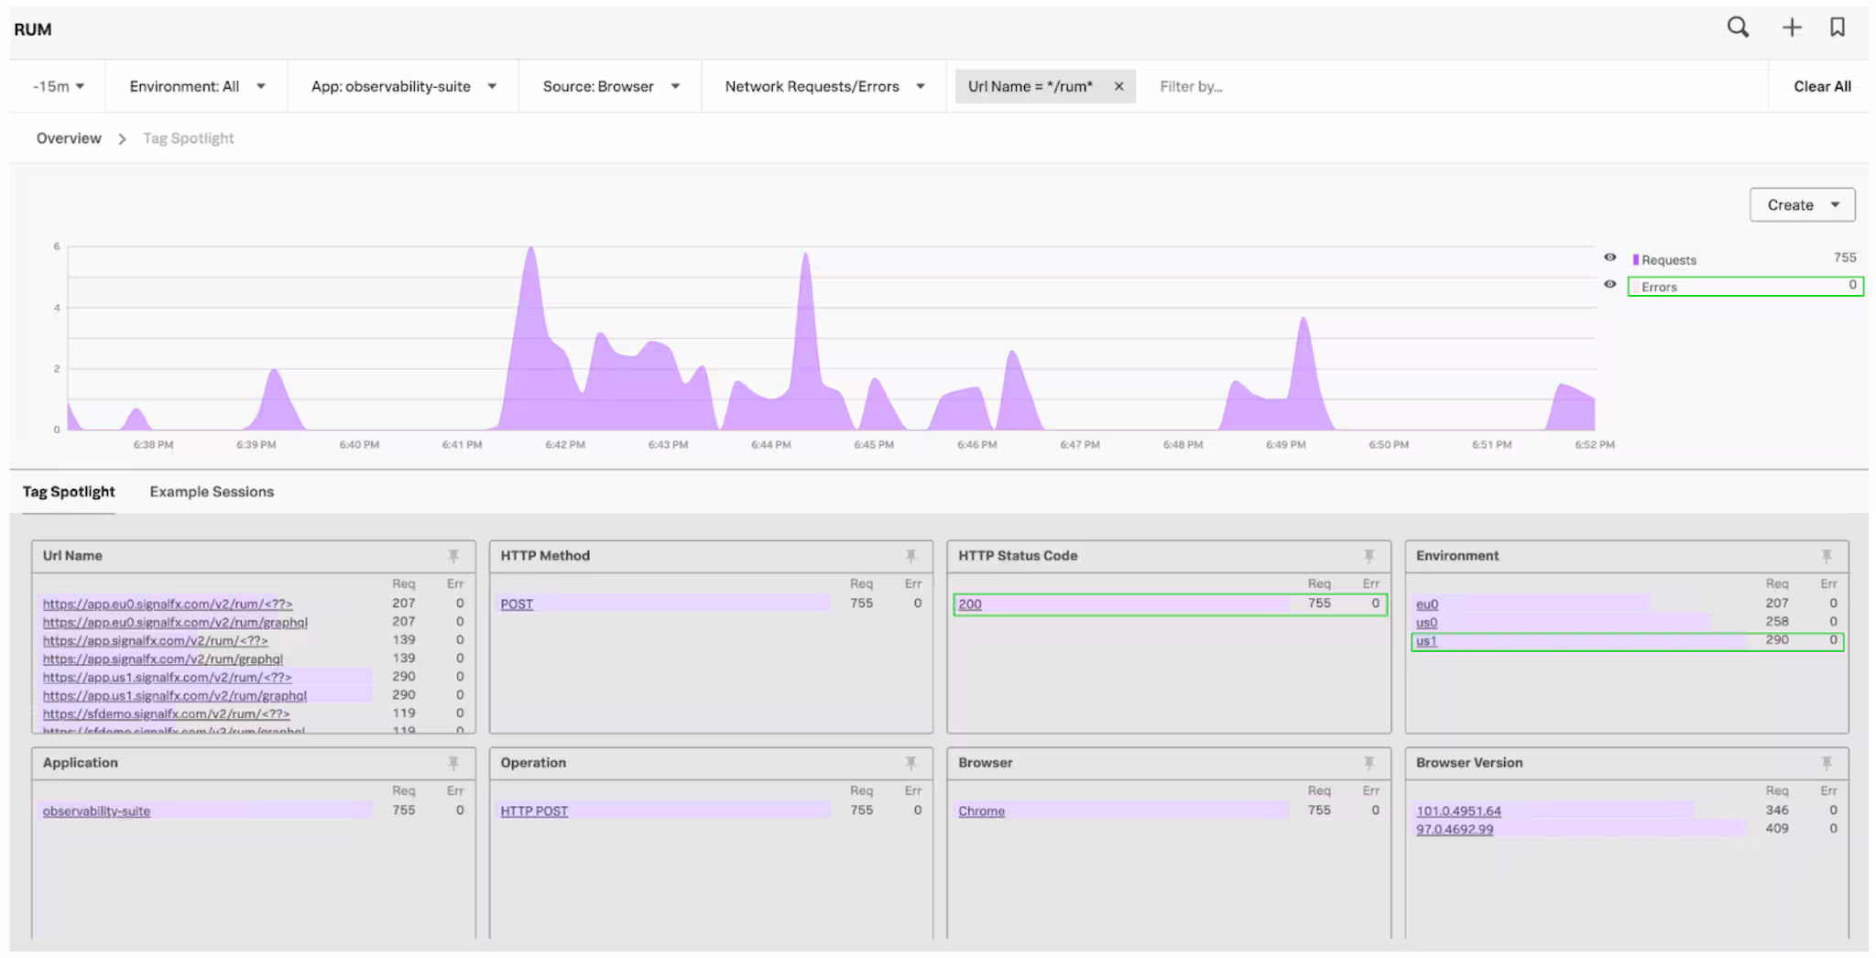
Task: Open the search magnifier icon
Action: tap(1737, 27)
